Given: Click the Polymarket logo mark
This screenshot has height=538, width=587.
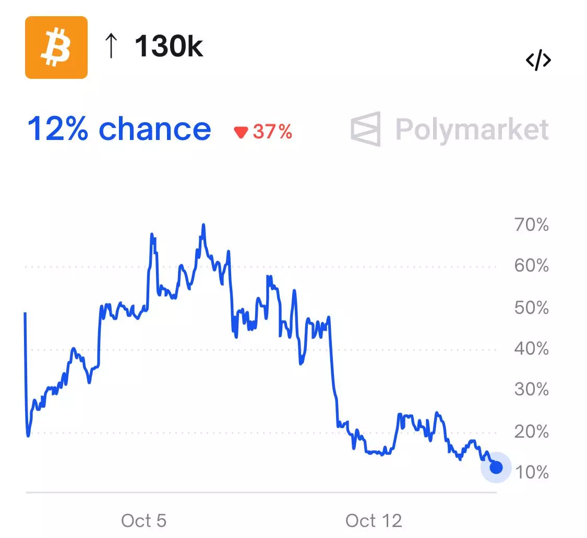Looking at the screenshot, I should [365, 128].
